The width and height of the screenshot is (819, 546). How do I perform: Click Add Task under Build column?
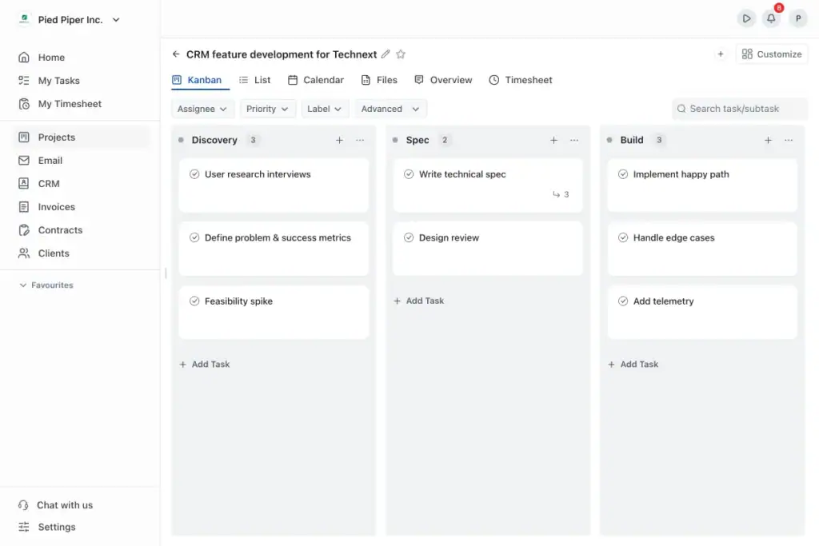(633, 365)
